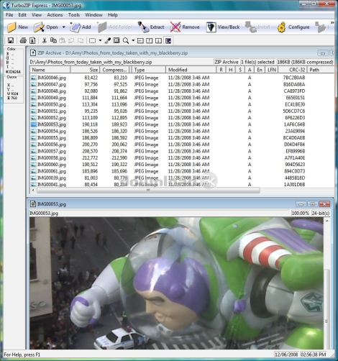
Task: Sort by the Modified column header
Action: pos(191,70)
